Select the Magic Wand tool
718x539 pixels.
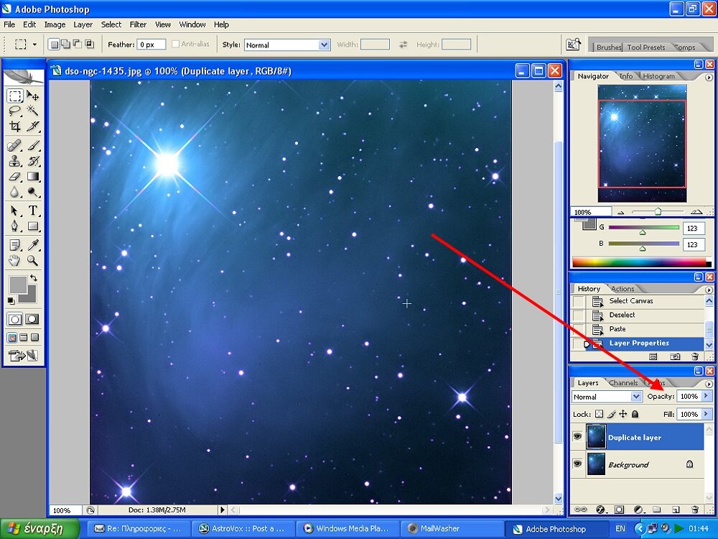[33, 111]
